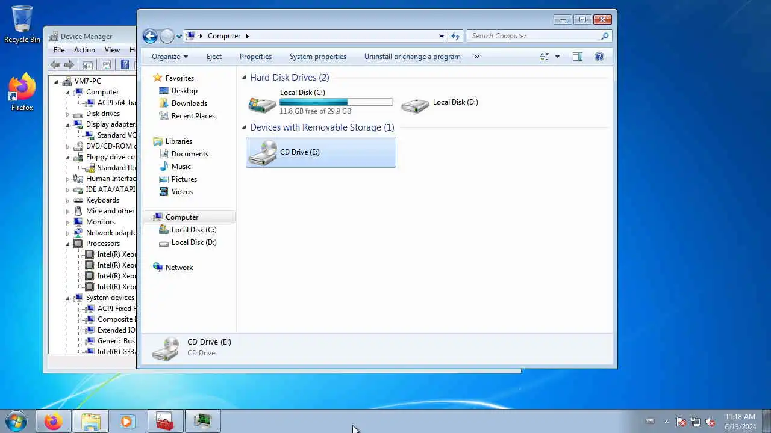Viewport: 771px width, 433px height.
Task: Expand Disk drives in Device Manager
Action: pos(67,114)
